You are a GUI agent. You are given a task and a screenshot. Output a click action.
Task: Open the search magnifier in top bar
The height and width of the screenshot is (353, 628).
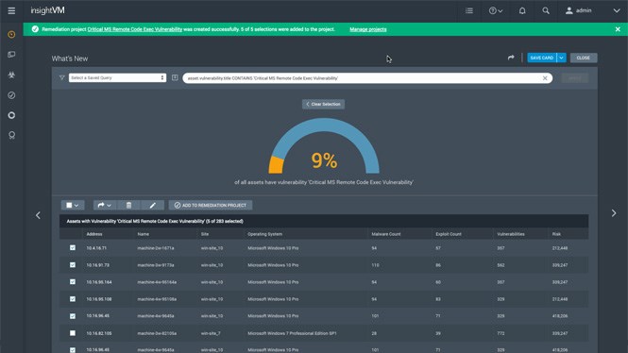point(546,10)
